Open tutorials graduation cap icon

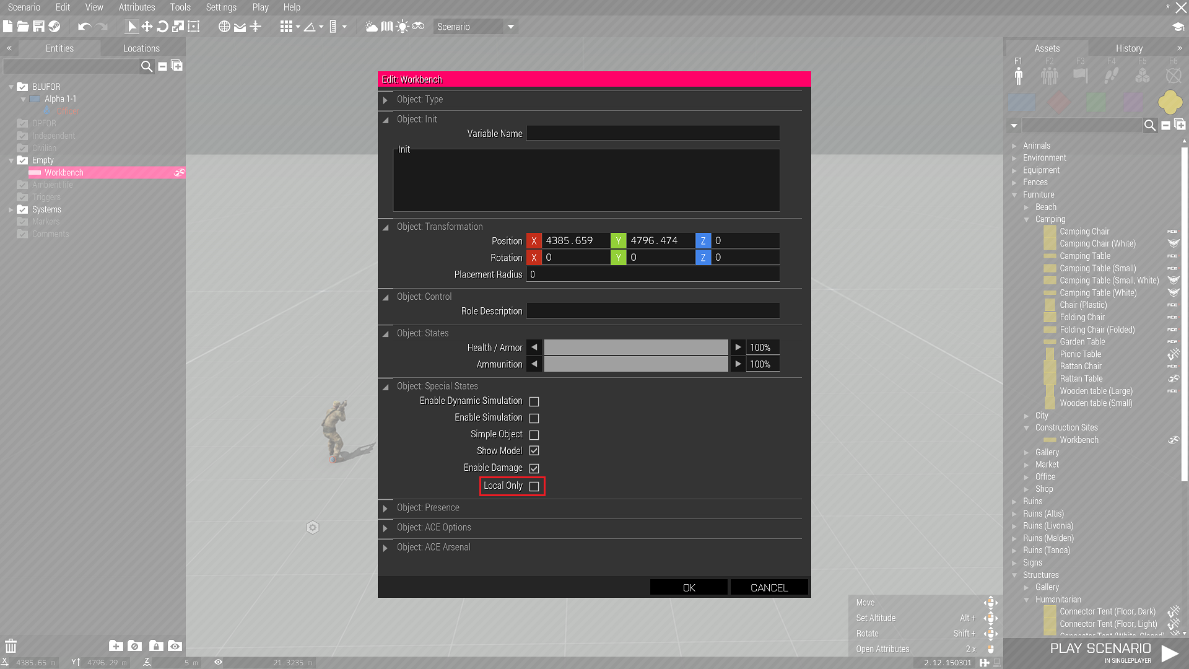pyautogui.click(x=1177, y=27)
